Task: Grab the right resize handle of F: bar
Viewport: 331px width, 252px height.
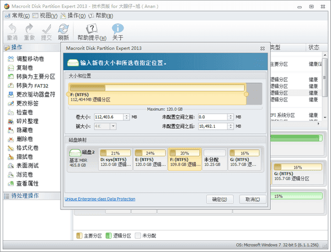Action: pos(246,95)
